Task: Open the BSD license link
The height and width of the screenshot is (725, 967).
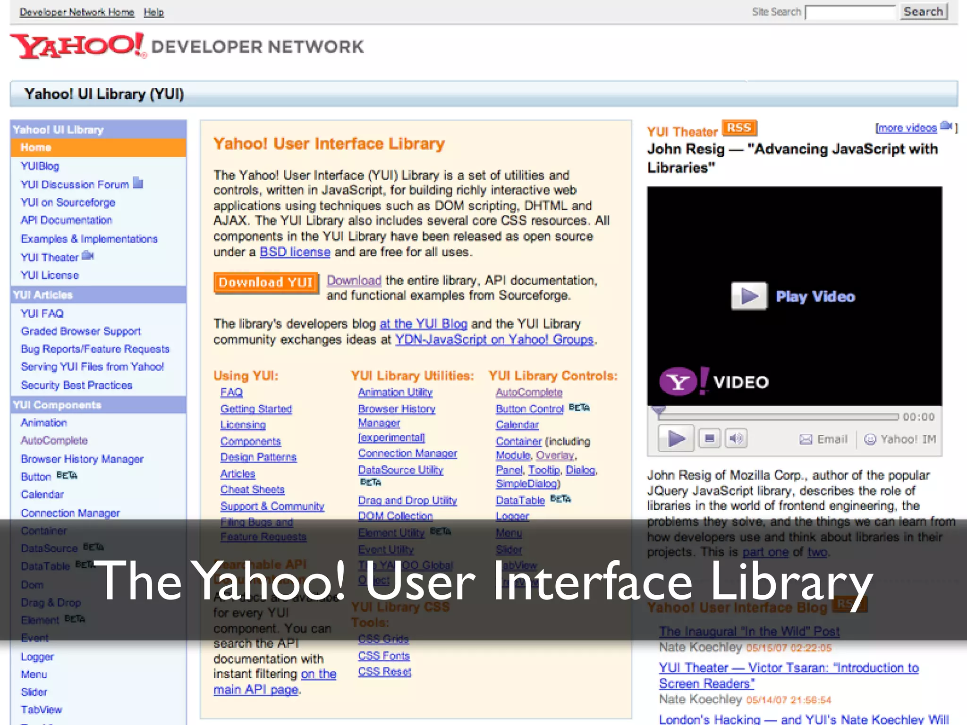Action: (x=295, y=252)
